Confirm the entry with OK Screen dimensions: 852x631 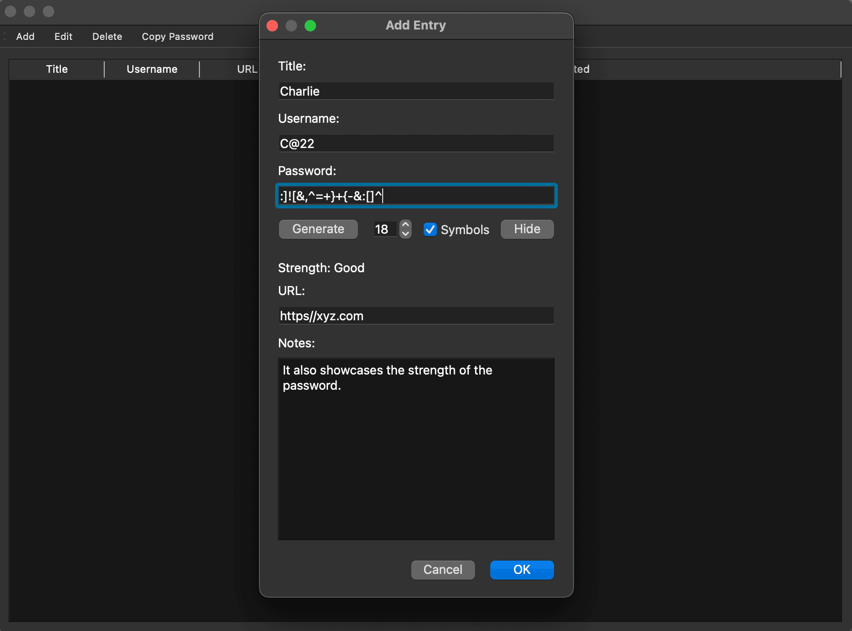tap(522, 570)
